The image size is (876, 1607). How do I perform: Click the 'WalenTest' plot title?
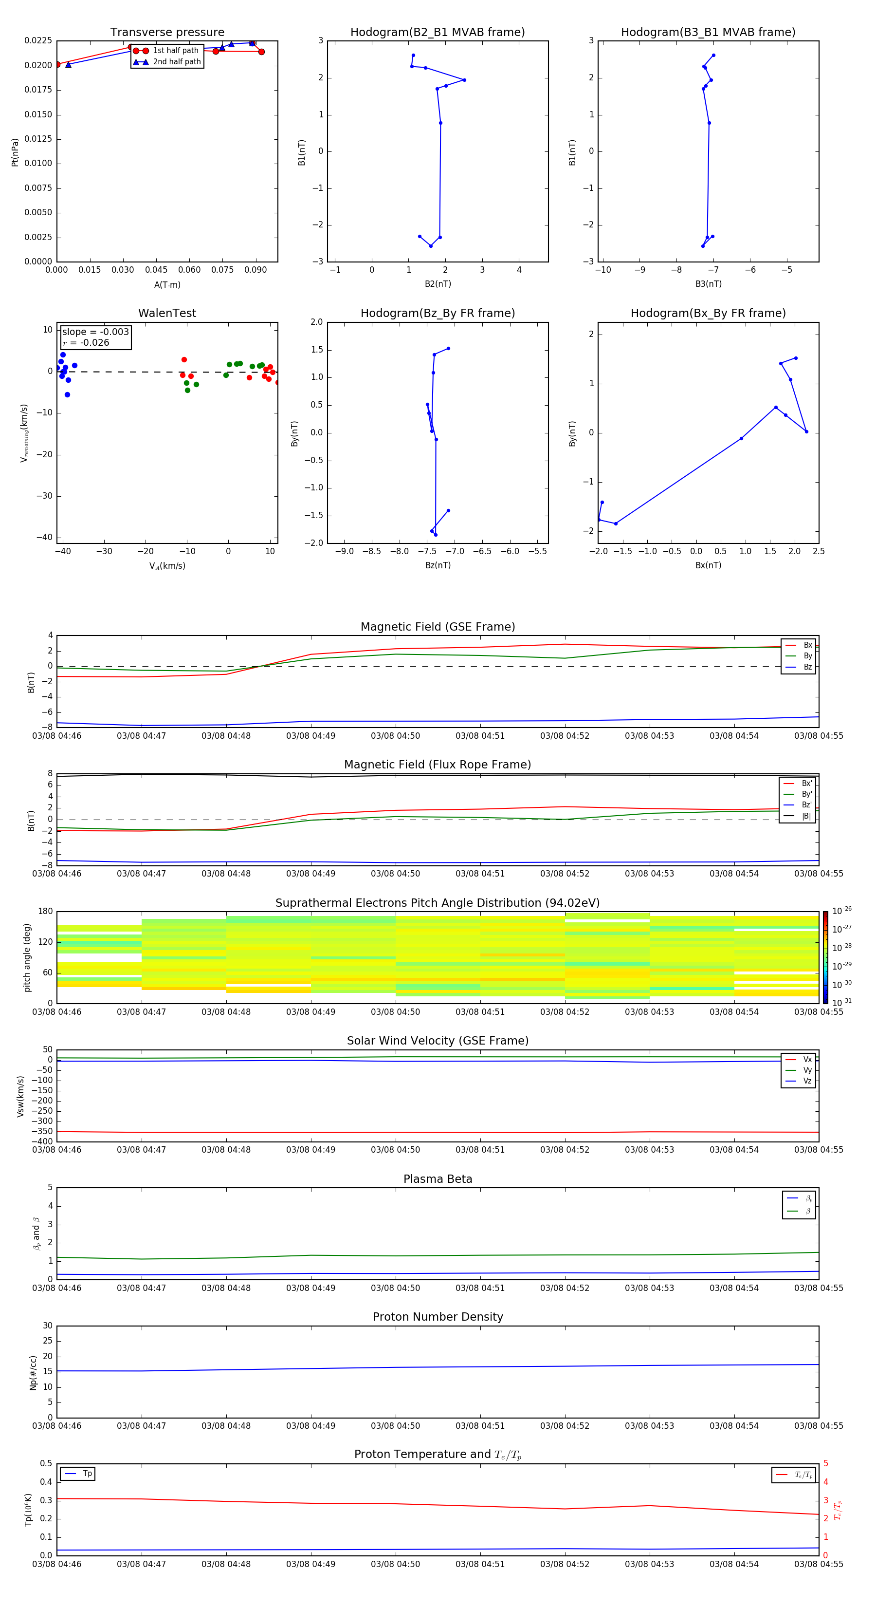(167, 313)
